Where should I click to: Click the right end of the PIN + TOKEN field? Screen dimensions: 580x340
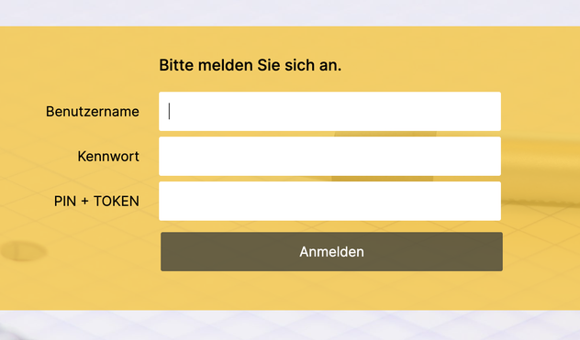(x=494, y=201)
